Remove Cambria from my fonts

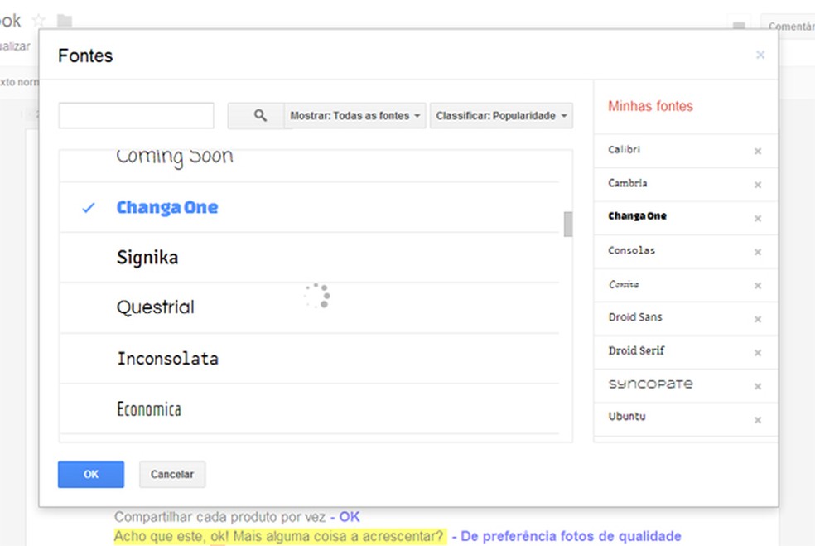[757, 185]
